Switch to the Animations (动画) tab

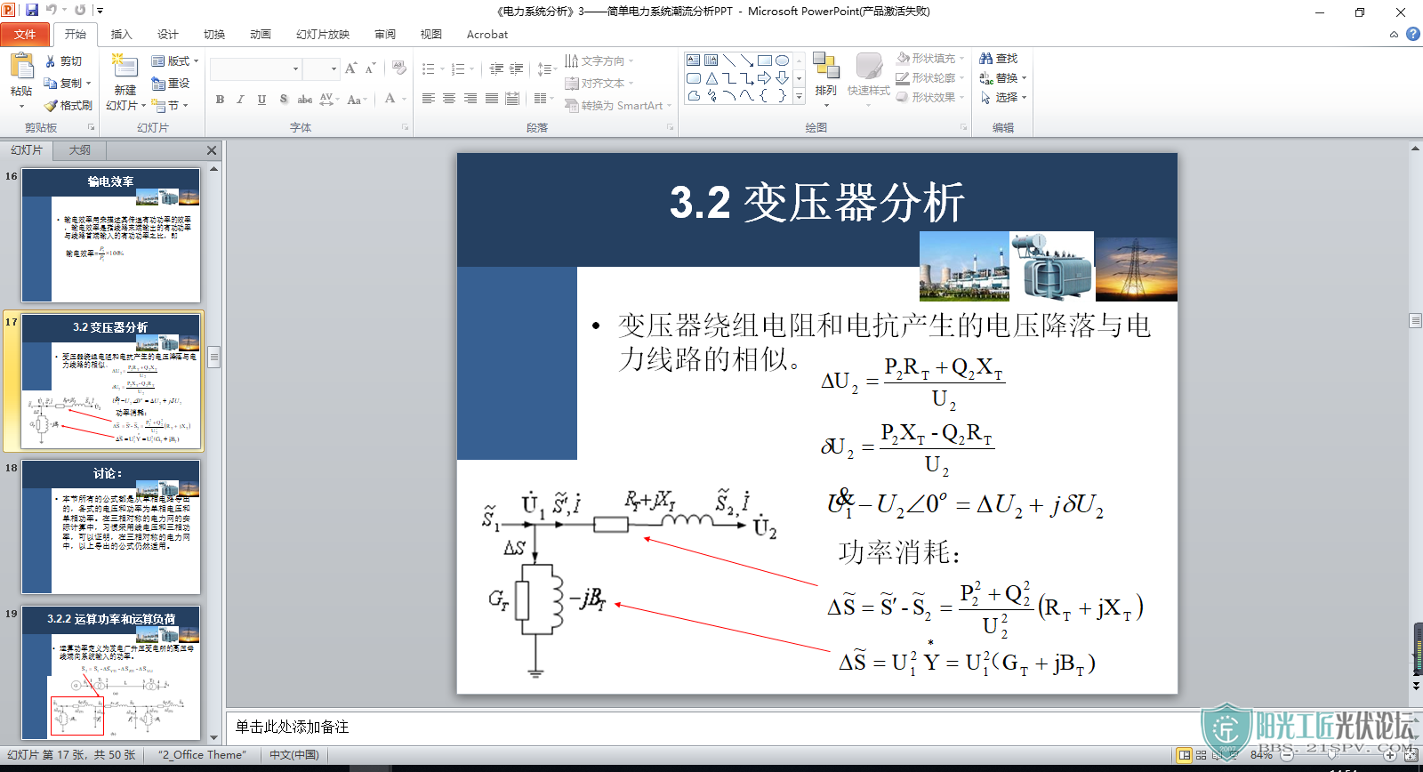click(x=260, y=35)
